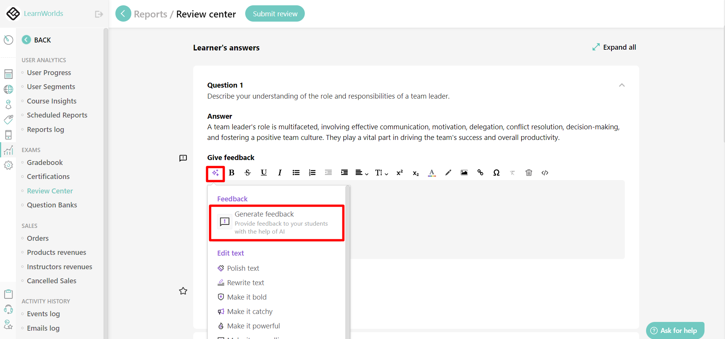Open text alignment dropdown
The height and width of the screenshot is (339, 725).
click(x=361, y=173)
